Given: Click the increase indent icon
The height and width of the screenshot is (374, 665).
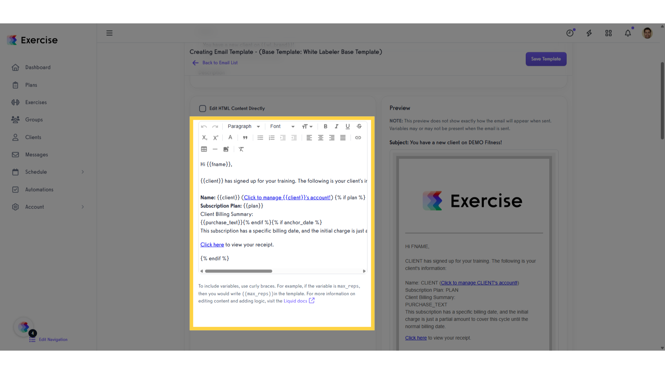Looking at the screenshot, I should coord(283,138).
